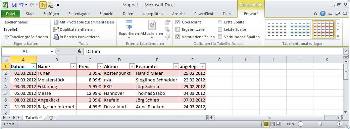
Task: Toggle the Verbundene Zeilen checkbox
Action: pos(178,37)
